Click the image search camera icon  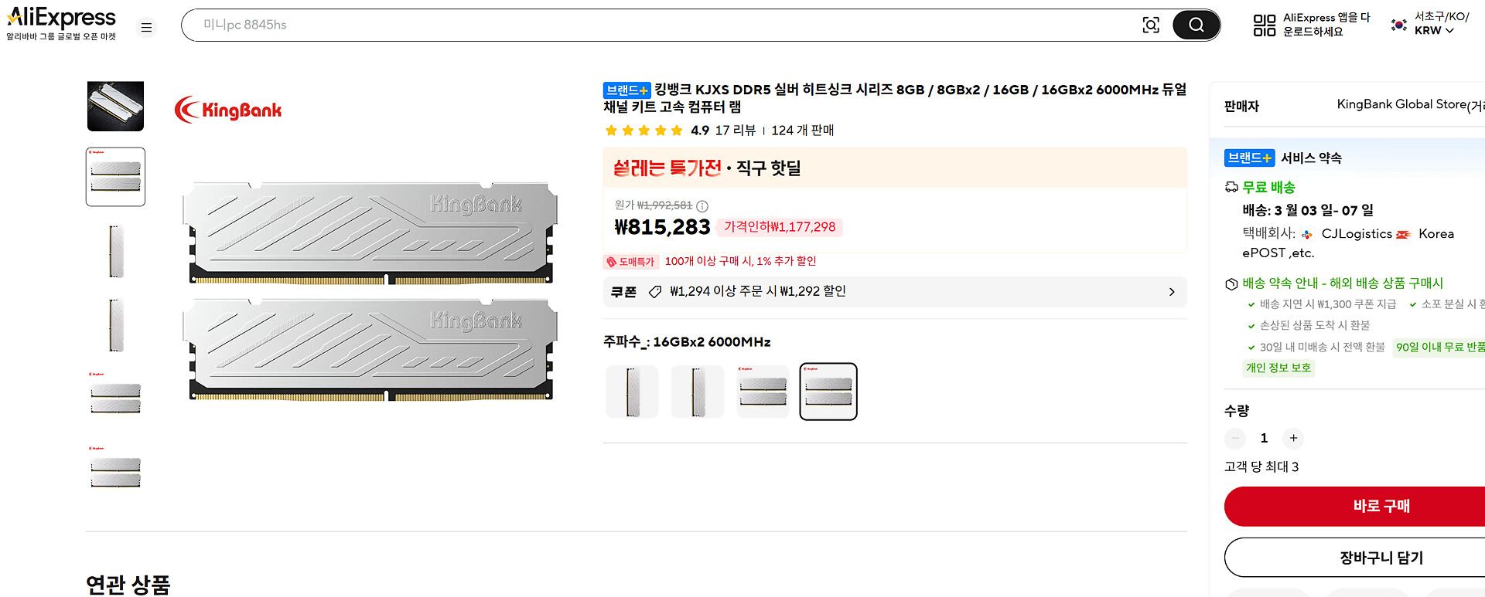click(1151, 25)
